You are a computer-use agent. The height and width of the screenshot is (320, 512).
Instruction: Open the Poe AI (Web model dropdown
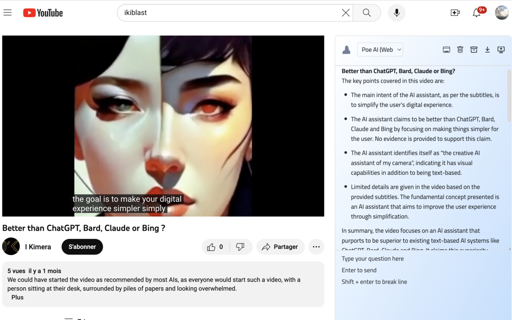(x=380, y=50)
